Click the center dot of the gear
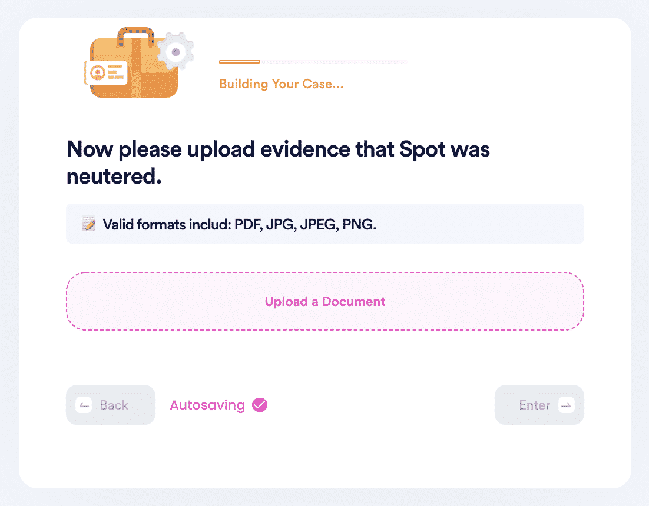 pos(176,52)
